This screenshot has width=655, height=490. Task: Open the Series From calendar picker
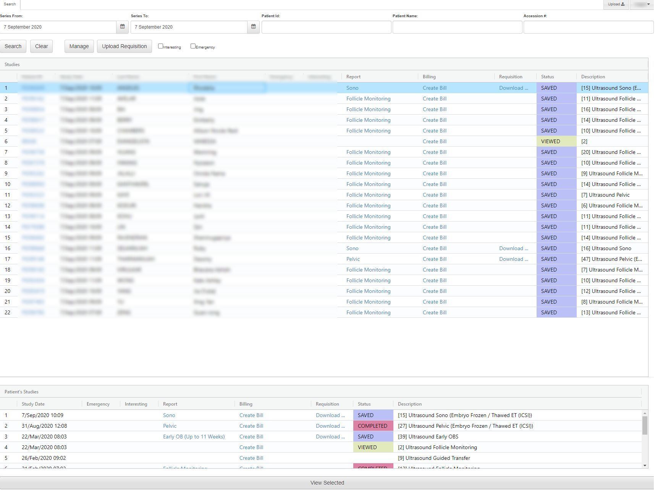122,27
